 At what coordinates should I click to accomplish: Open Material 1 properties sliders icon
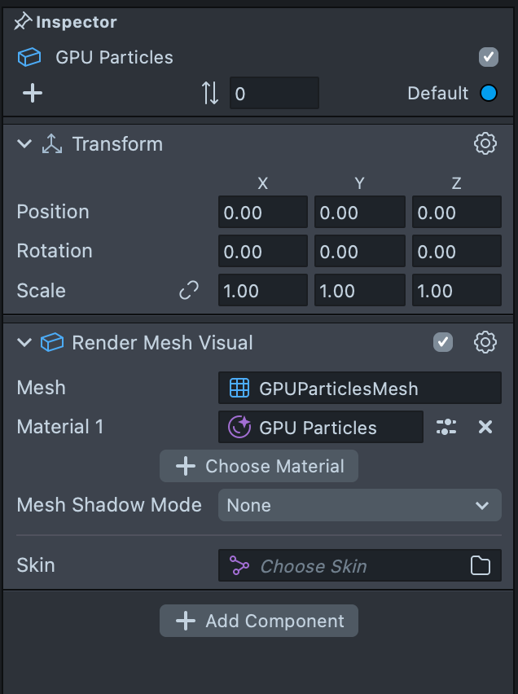coord(446,427)
